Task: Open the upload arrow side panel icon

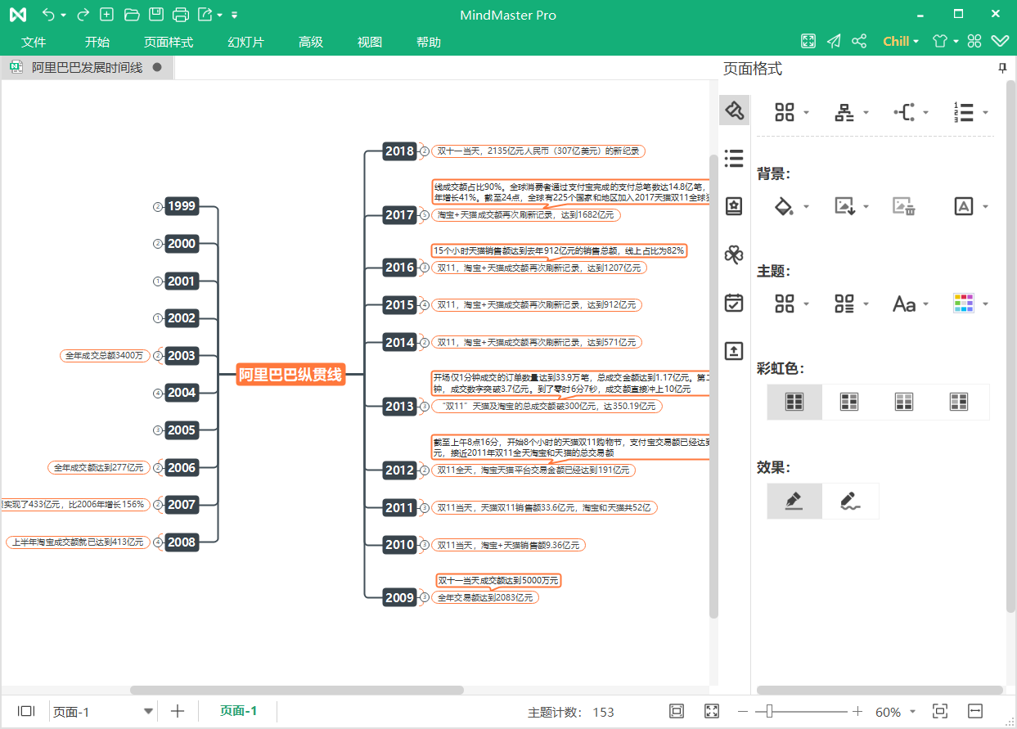Action: (734, 351)
